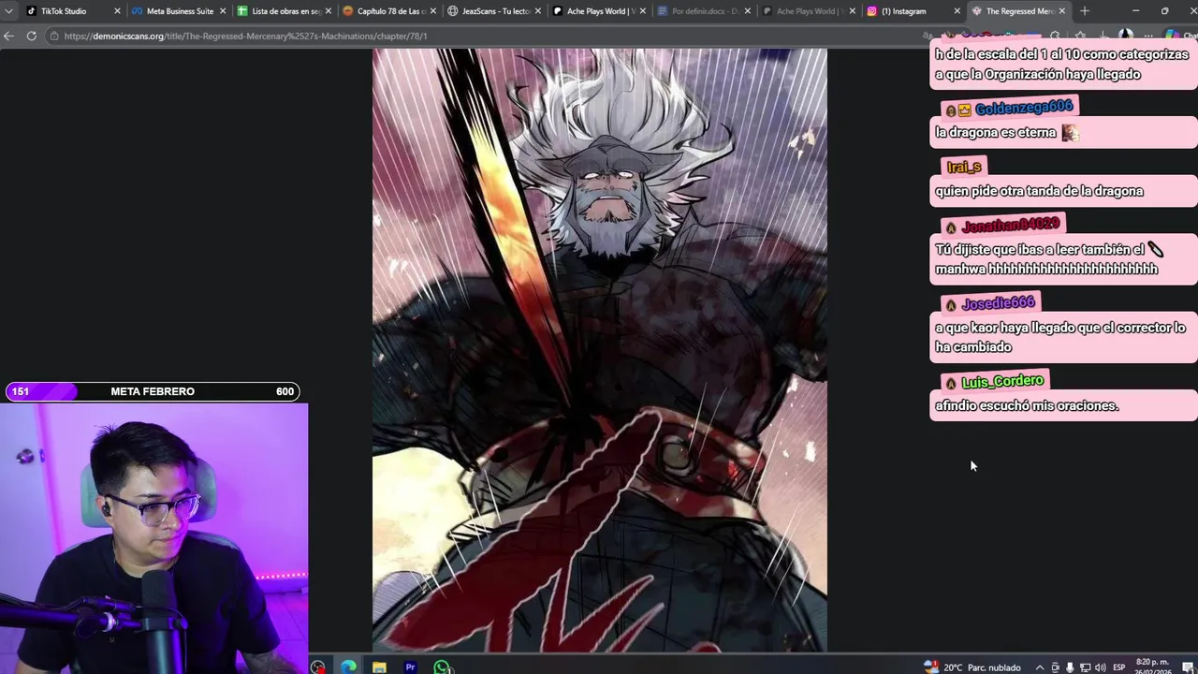Open the network icon in the system tray
The height and width of the screenshot is (674, 1198).
1085,667
